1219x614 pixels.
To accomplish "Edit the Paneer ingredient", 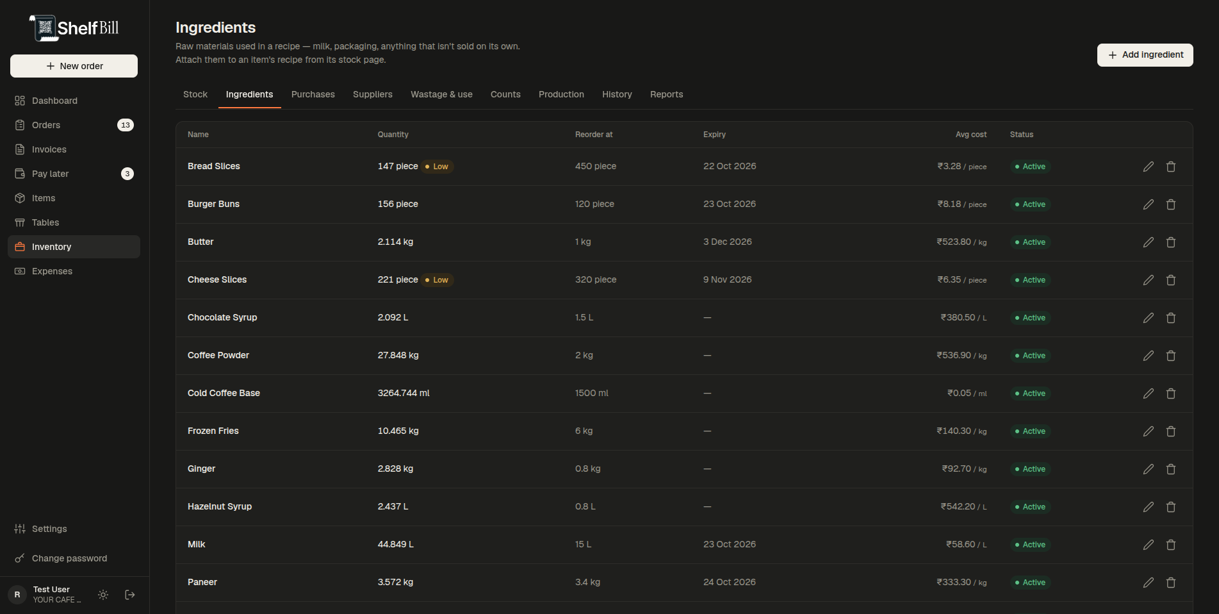I will click(1149, 583).
